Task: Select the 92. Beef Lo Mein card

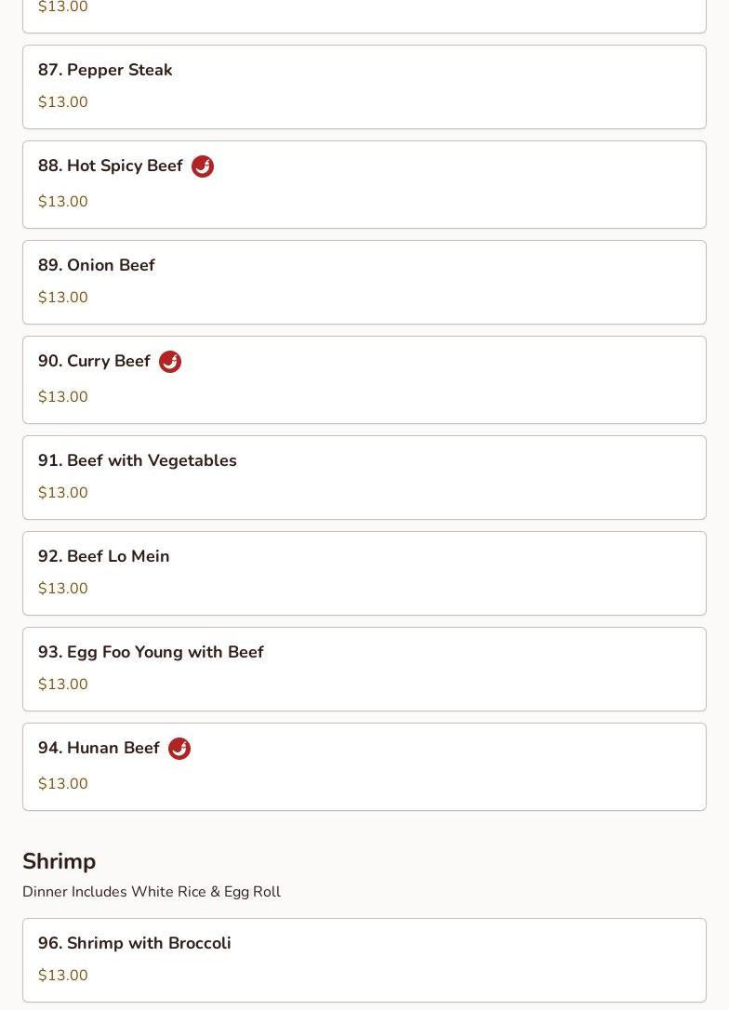Action: (x=364, y=573)
